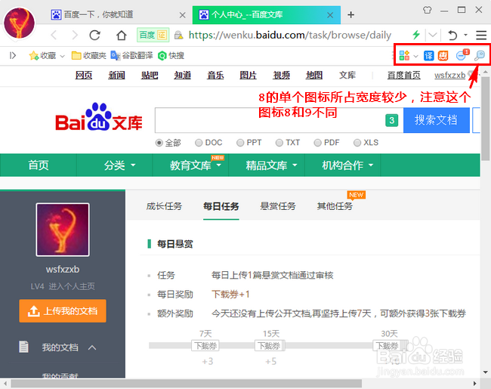Viewport: 491px width, 389px height.
Task: Open the 首页 navigation item
Action: tap(39, 165)
